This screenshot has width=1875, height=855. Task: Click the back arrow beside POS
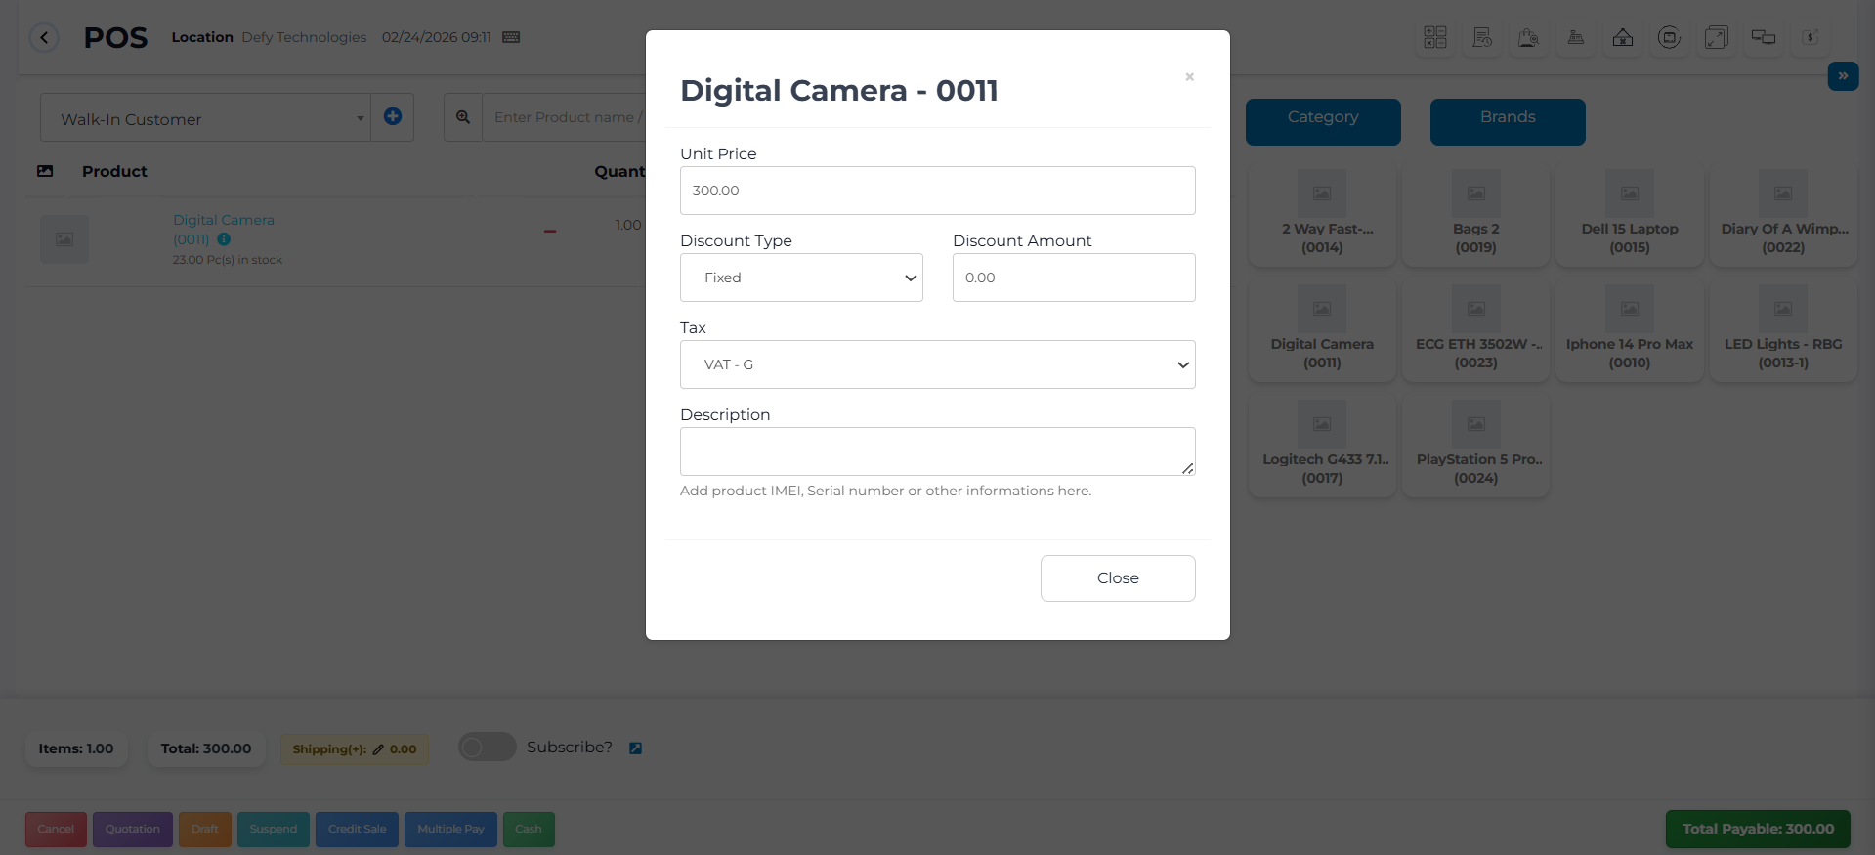pos(44,38)
